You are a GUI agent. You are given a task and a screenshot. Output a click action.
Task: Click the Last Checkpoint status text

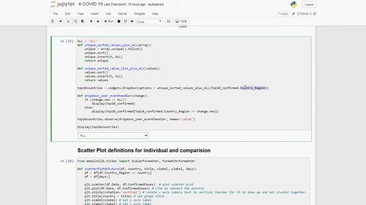point(125,5)
